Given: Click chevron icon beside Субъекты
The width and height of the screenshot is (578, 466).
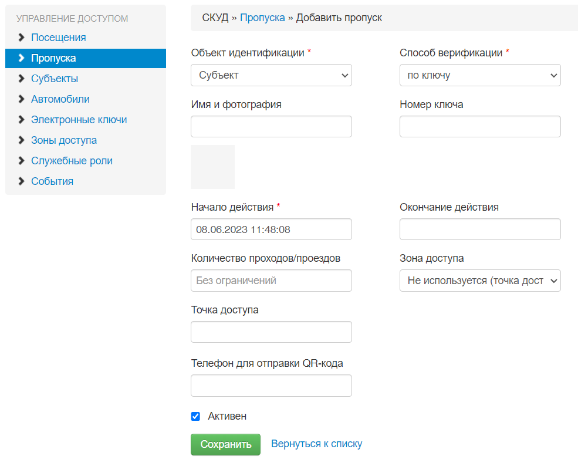Looking at the screenshot, I should (x=21, y=79).
